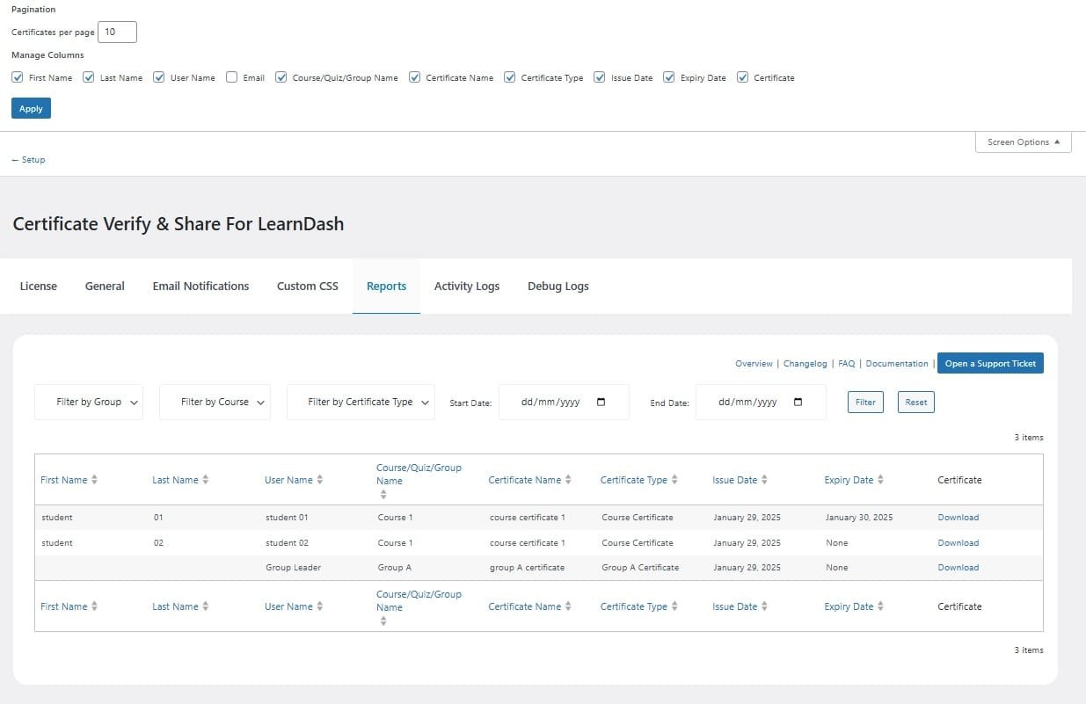Open the Documentation link
The height and width of the screenshot is (704, 1086).
[897, 363]
